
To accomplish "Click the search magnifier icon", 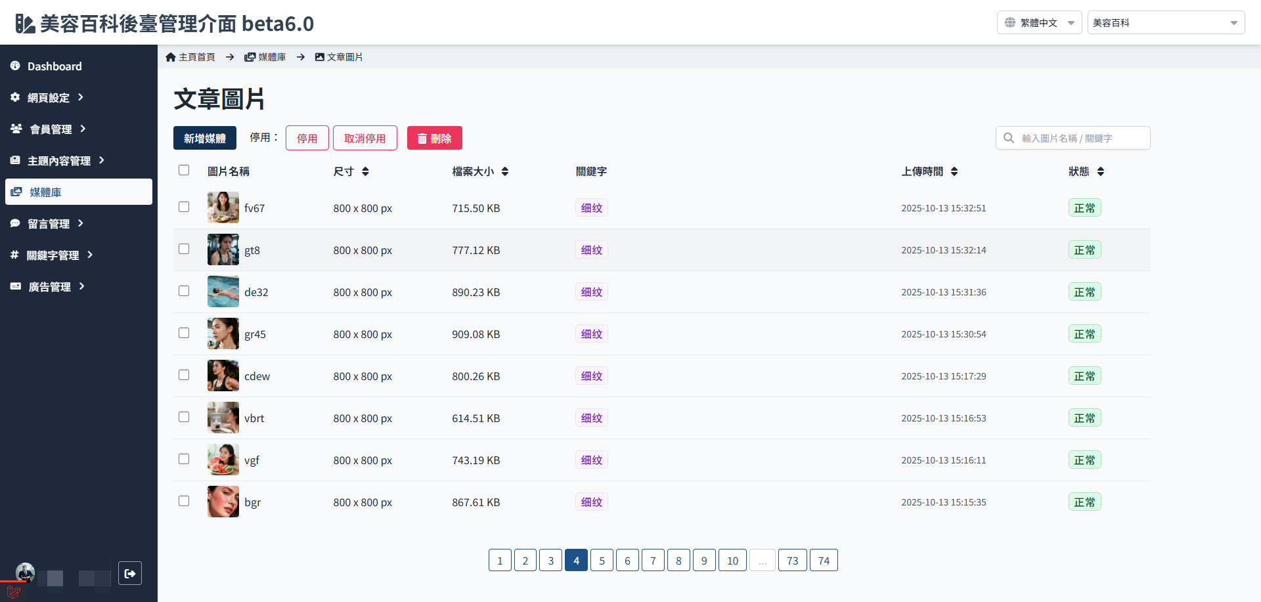I will coord(1009,138).
